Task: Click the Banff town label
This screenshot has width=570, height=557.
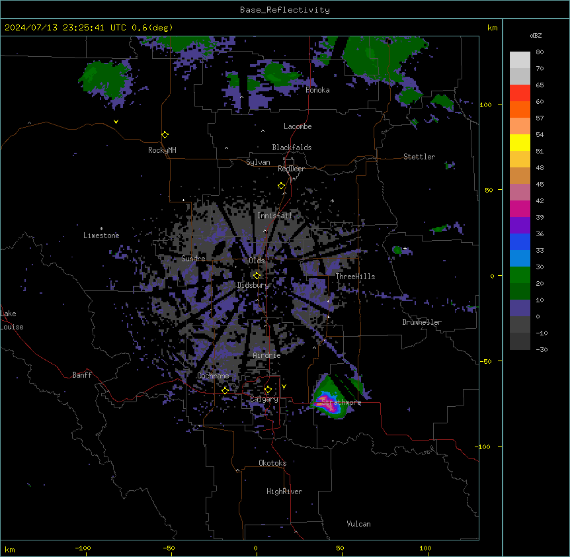Action: 82,375
